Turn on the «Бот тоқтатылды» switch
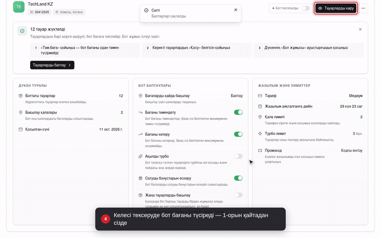 point(306,8)
